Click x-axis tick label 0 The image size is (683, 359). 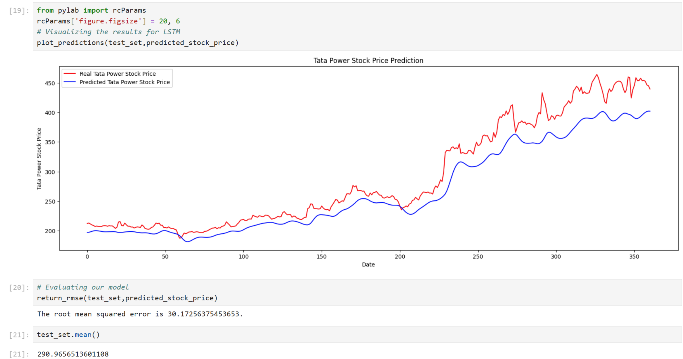tap(87, 257)
